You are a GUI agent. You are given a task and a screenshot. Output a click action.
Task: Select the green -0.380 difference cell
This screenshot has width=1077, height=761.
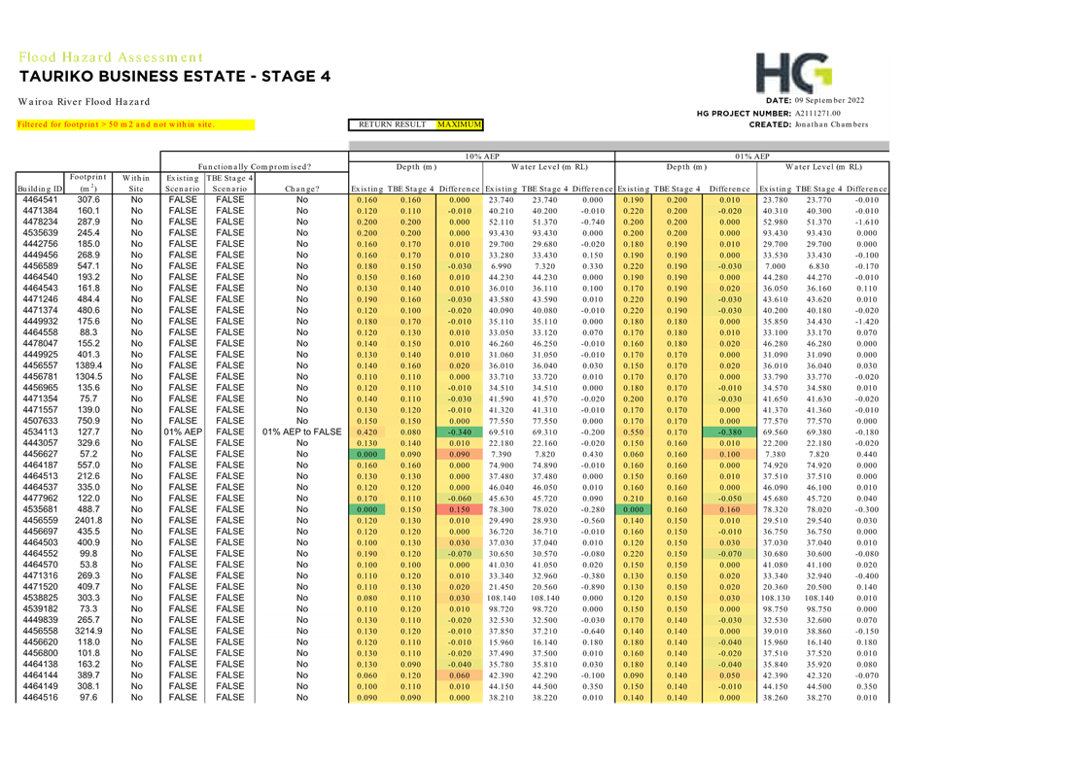pyautogui.click(x=729, y=432)
